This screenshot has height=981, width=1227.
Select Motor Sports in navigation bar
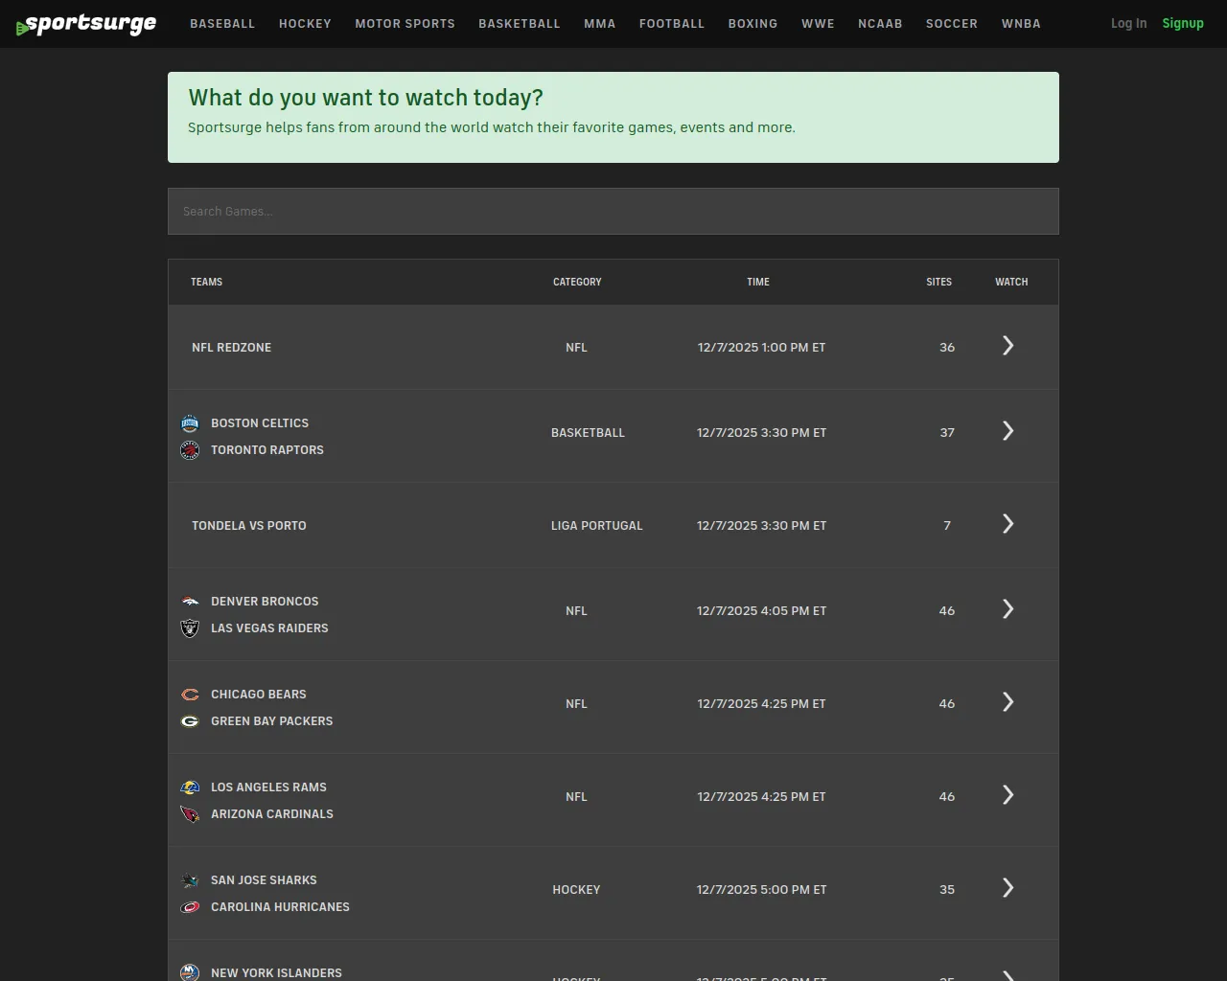coord(405,24)
